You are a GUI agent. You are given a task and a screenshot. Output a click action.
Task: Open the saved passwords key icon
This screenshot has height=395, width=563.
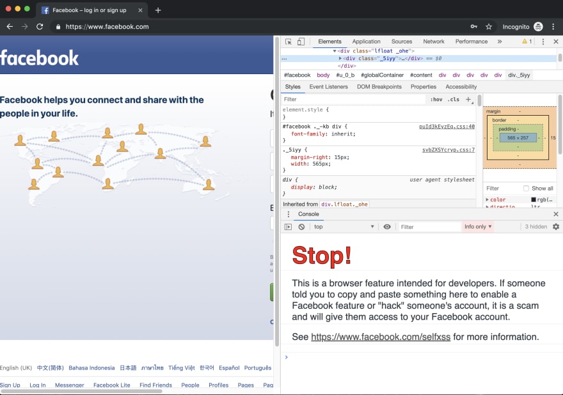pos(474,27)
